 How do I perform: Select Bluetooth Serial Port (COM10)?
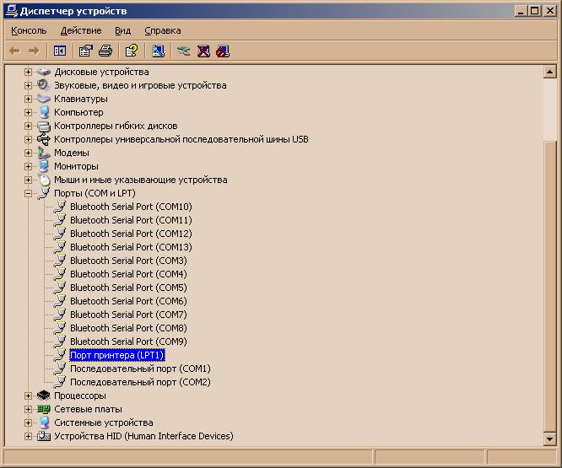point(131,207)
